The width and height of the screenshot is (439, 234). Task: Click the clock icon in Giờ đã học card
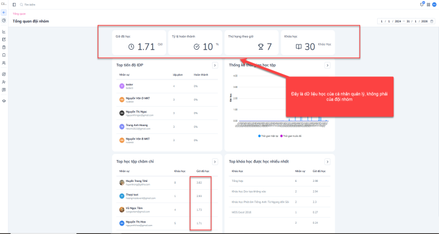click(x=131, y=47)
